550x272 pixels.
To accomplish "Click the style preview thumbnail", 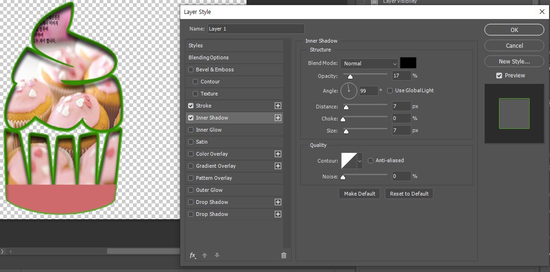I will pos(514,114).
